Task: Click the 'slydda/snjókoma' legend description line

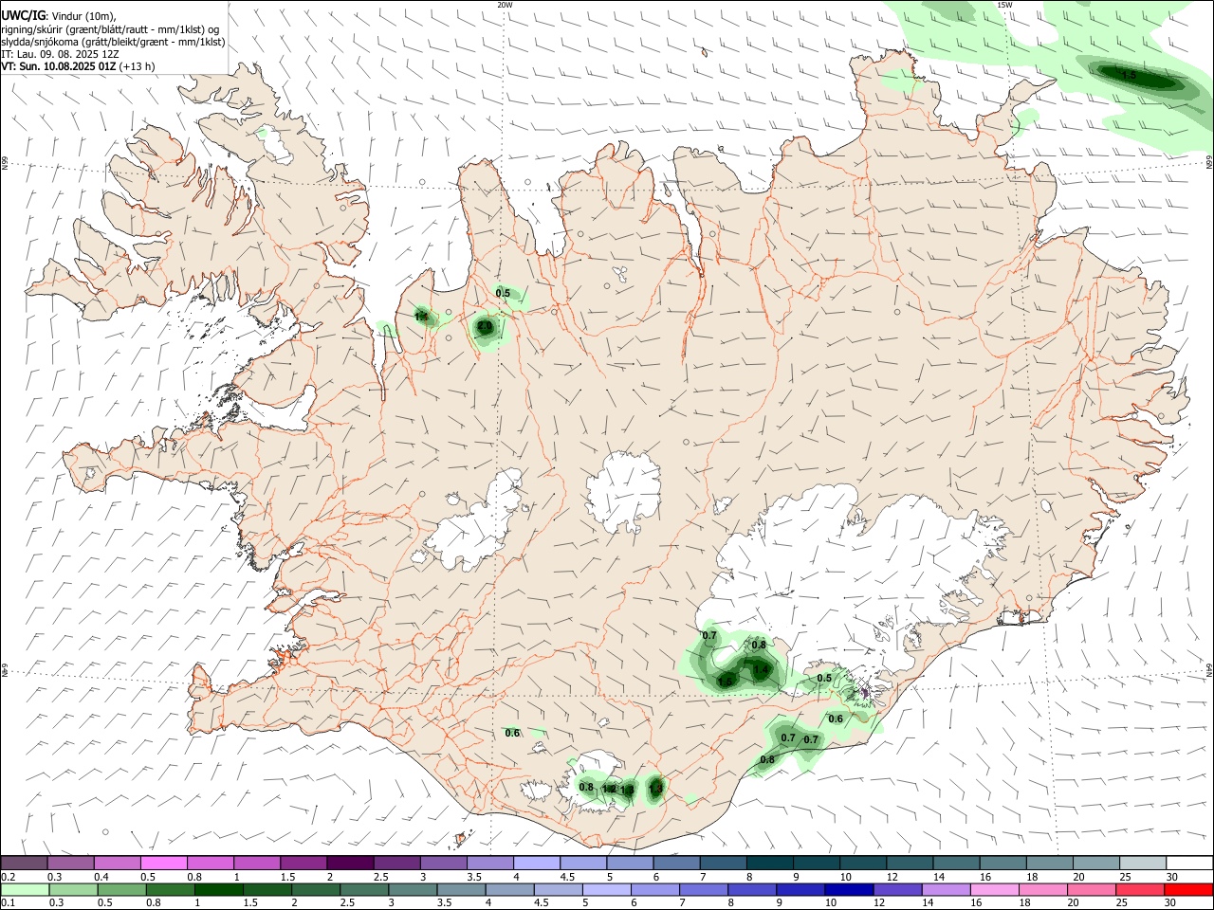Action: tap(113, 42)
